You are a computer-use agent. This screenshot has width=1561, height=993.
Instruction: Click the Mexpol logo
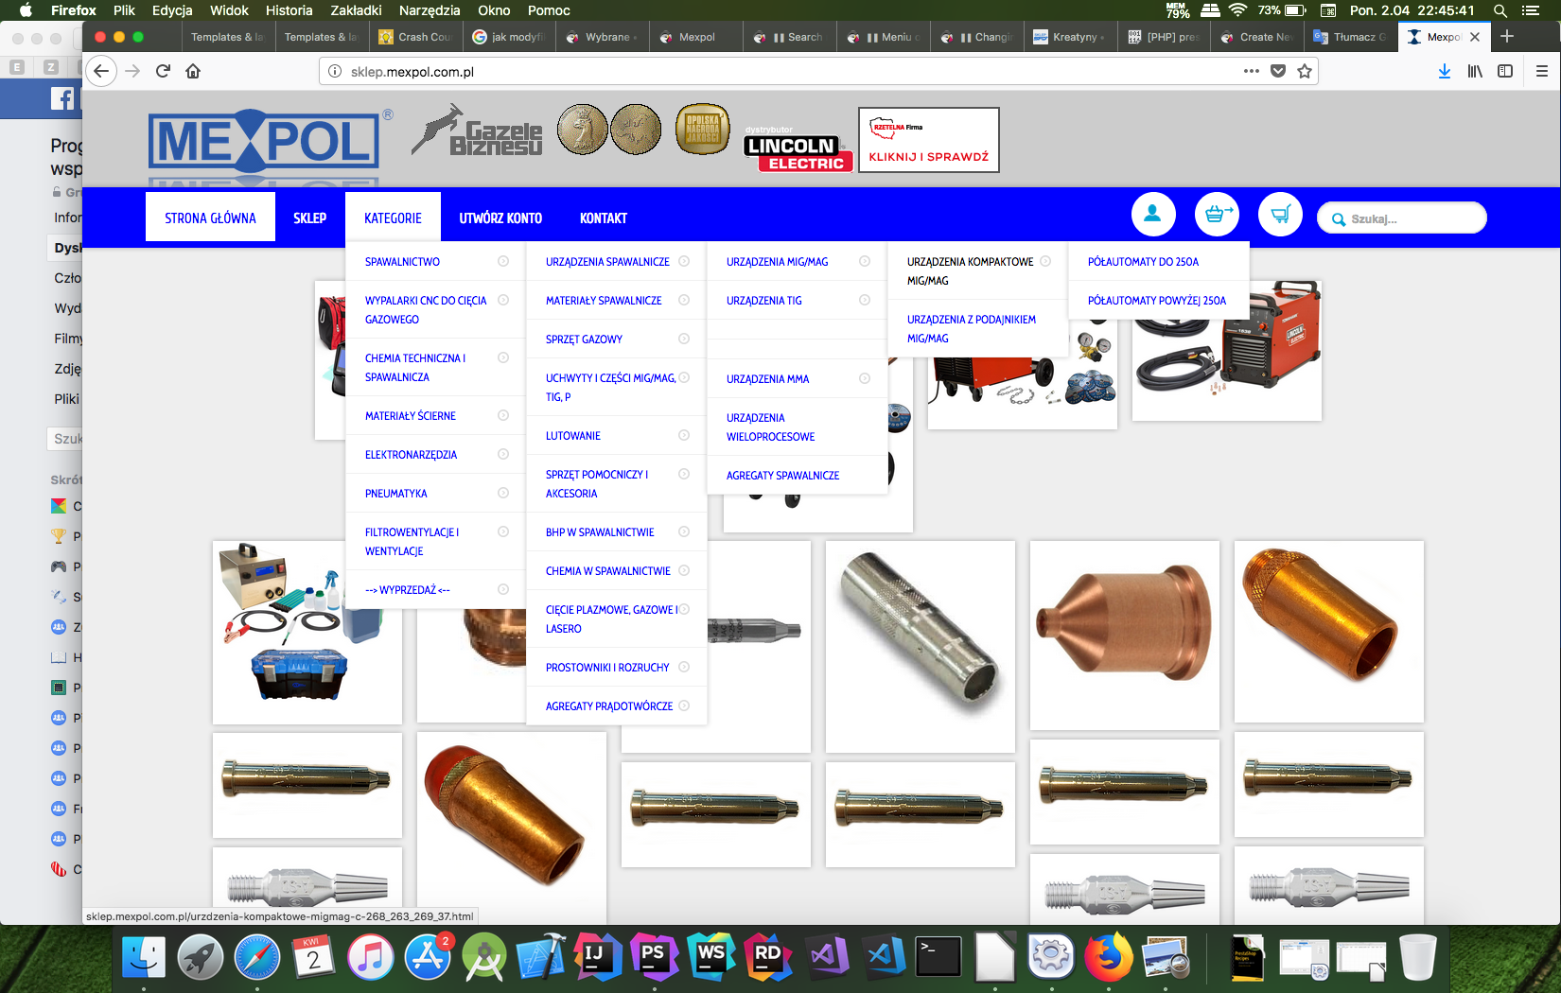tap(264, 142)
